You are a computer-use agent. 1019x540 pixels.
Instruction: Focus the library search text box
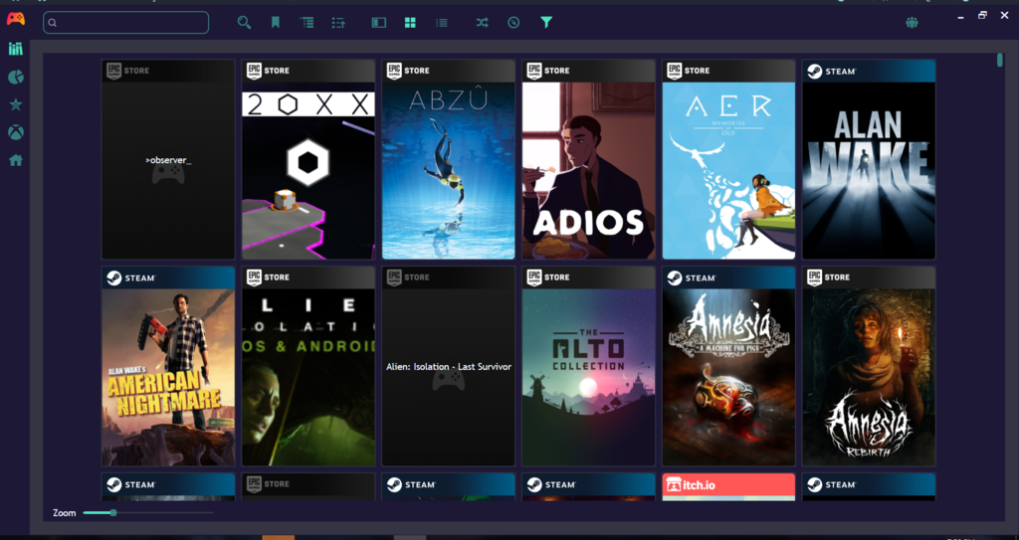coord(126,23)
